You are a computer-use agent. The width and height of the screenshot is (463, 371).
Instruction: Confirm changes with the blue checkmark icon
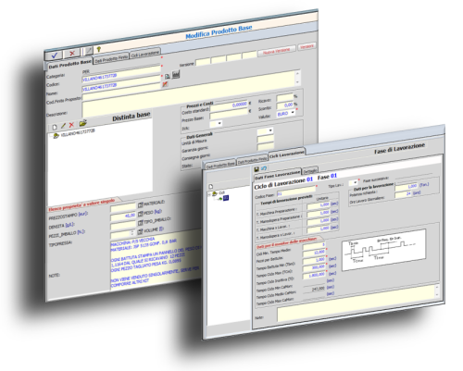54,56
